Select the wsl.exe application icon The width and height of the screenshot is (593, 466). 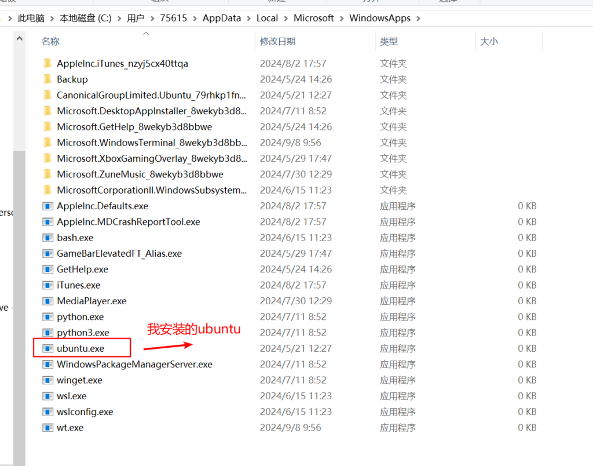tap(47, 396)
